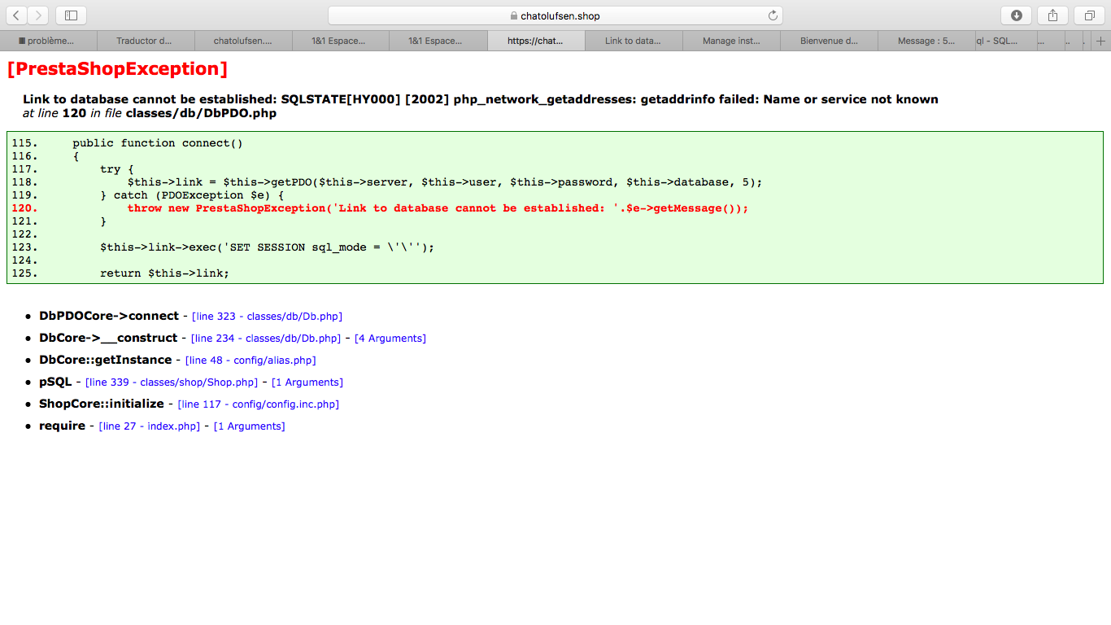This screenshot has height=625, width=1111.
Task: Switch to Traductor tab
Action: 146,41
